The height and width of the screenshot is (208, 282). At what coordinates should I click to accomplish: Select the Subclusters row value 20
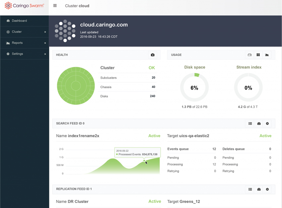coord(153,78)
